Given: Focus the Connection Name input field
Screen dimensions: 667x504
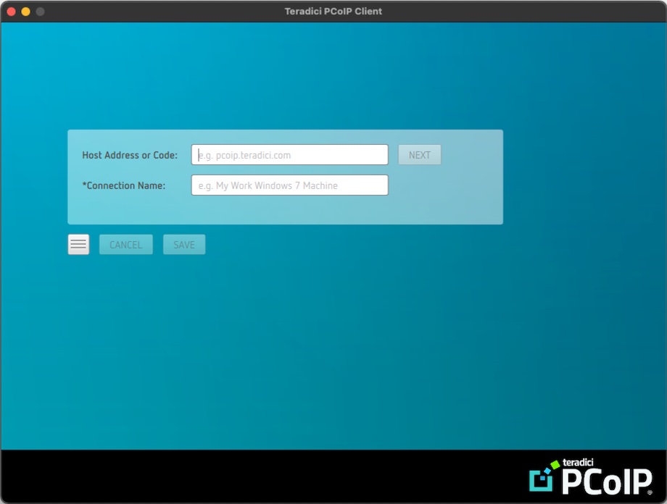Looking at the screenshot, I should point(289,185).
